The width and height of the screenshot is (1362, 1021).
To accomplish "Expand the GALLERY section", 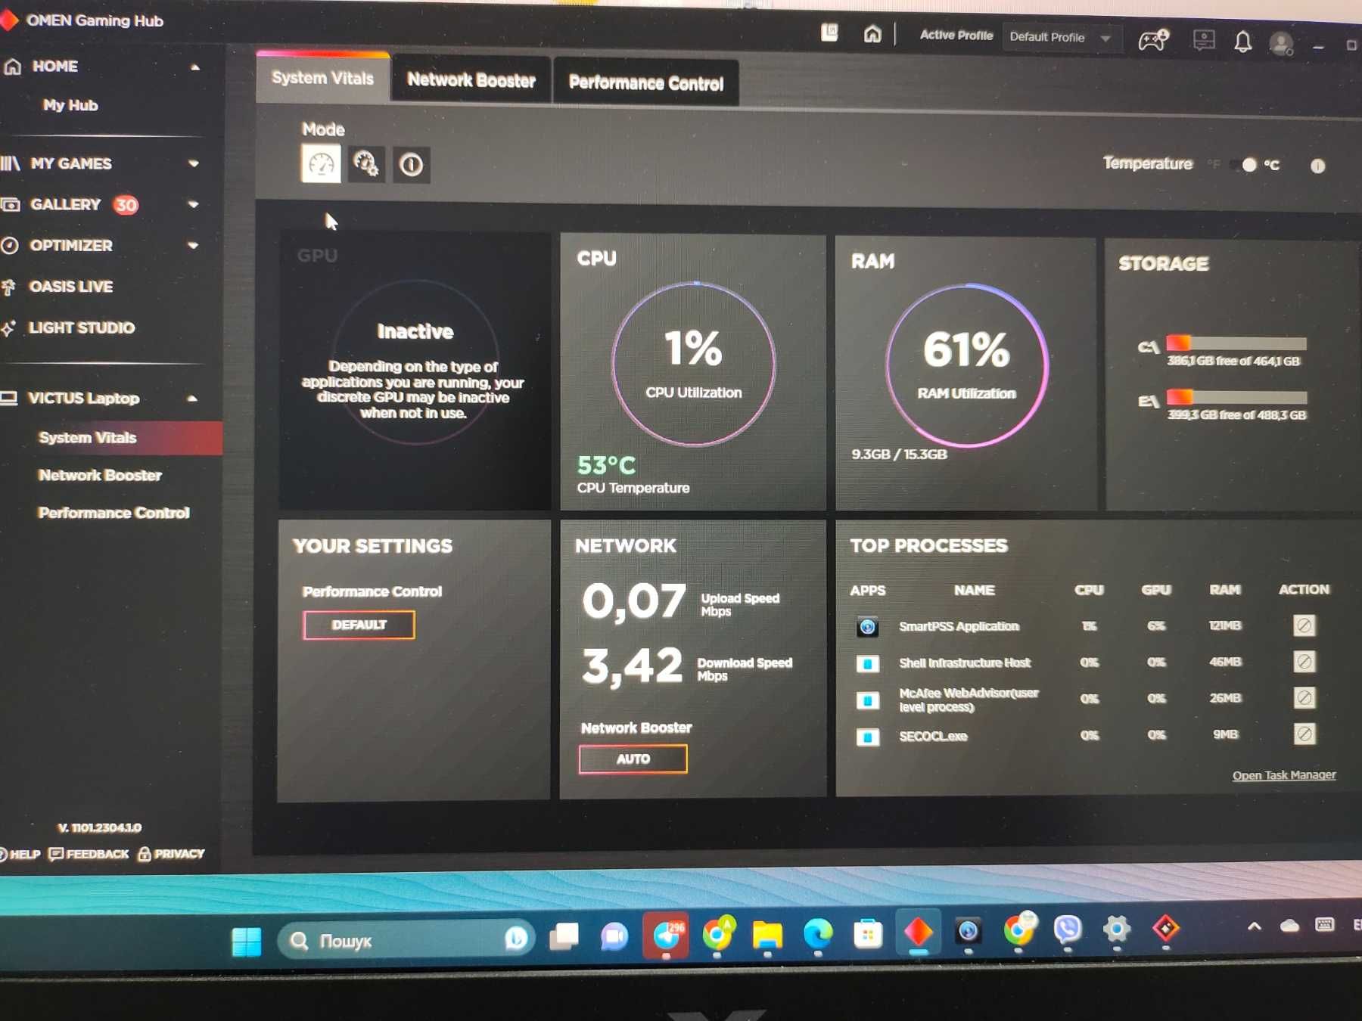I will click(x=194, y=204).
